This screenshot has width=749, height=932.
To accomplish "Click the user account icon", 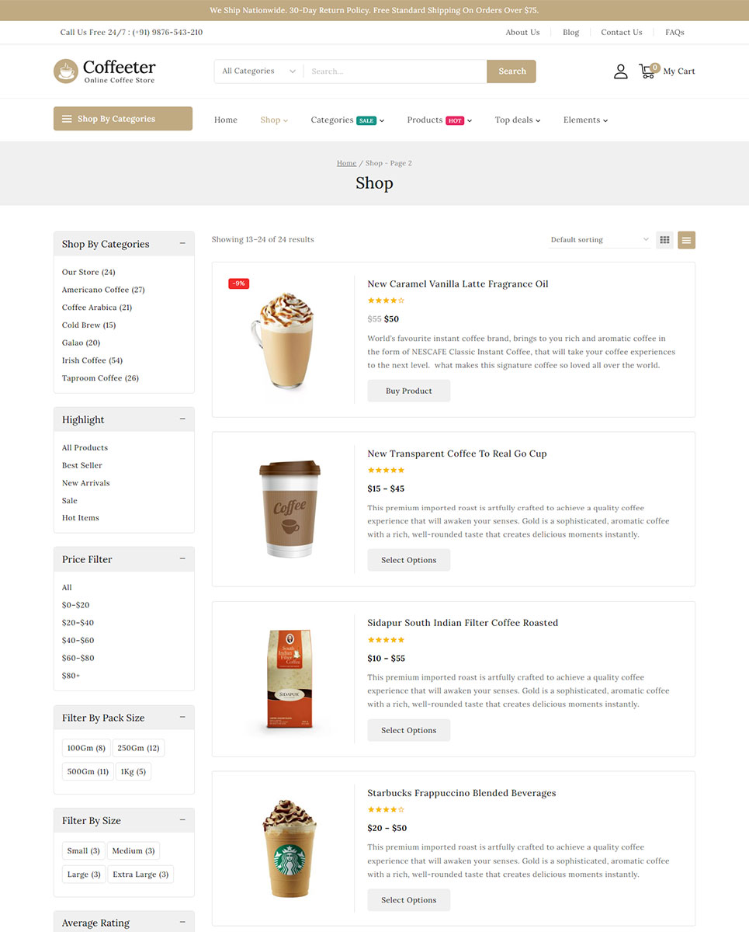I will point(620,71).
